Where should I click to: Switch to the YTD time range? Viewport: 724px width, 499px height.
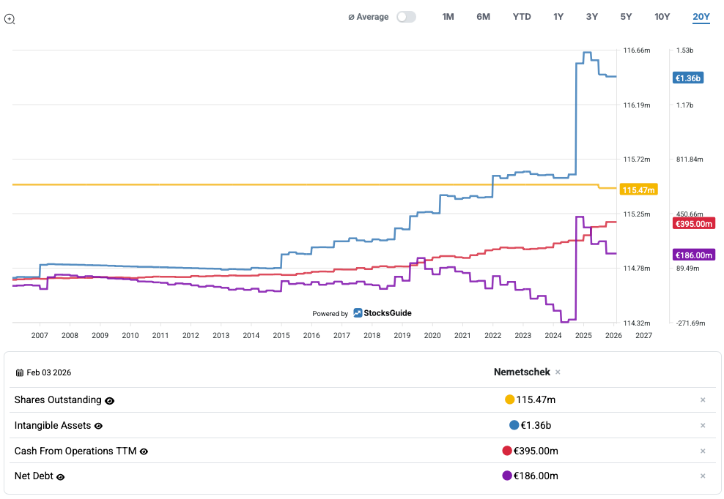click(x=522, y=17)
